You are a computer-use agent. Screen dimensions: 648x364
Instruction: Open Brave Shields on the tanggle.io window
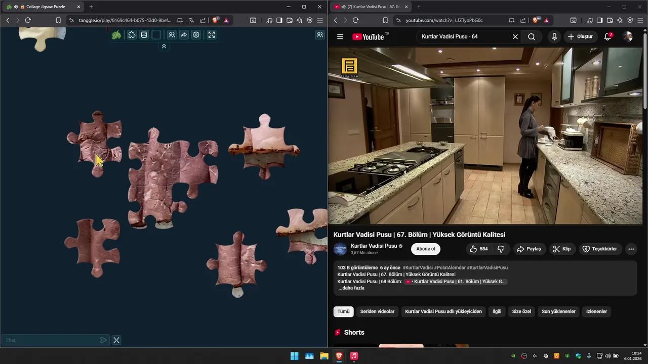tap(216, 20)
